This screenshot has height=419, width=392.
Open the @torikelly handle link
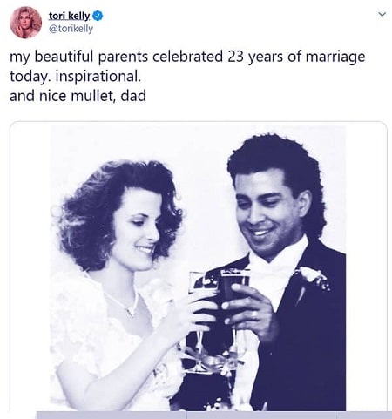[x=71, y=29]
